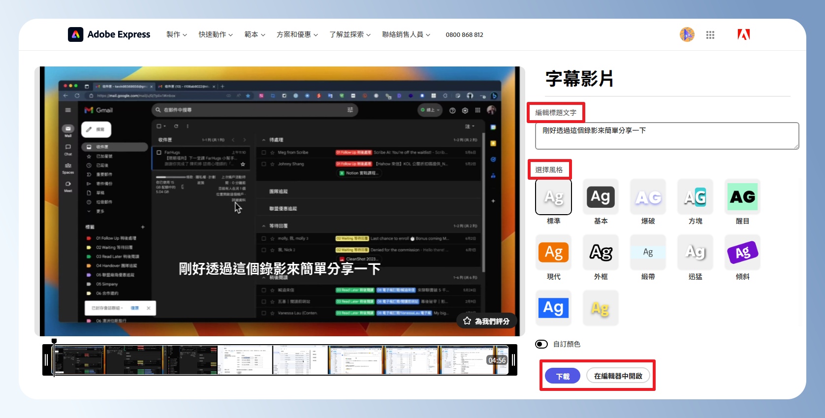The width and height of the screenshot is (825, 418).
Task: Click the red Adobe logo icon
Action: pyautogui.click(x=743, y=34)
